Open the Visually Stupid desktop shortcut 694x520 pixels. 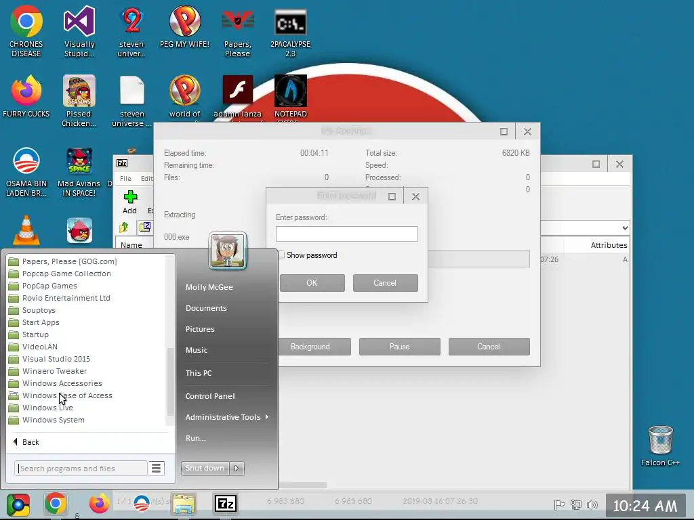click(x=79, y=31)
